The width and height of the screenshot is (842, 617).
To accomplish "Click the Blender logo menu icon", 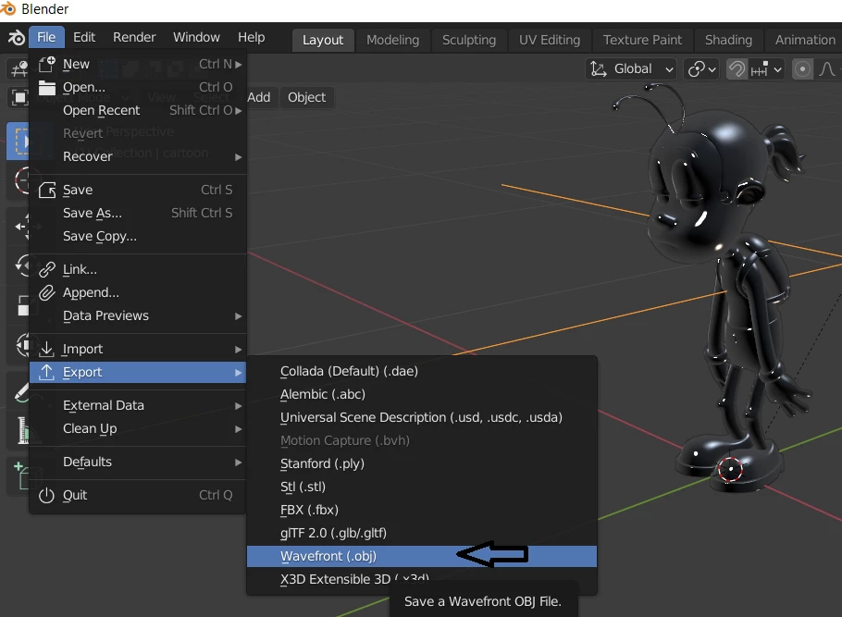I will tap(16, 38).
